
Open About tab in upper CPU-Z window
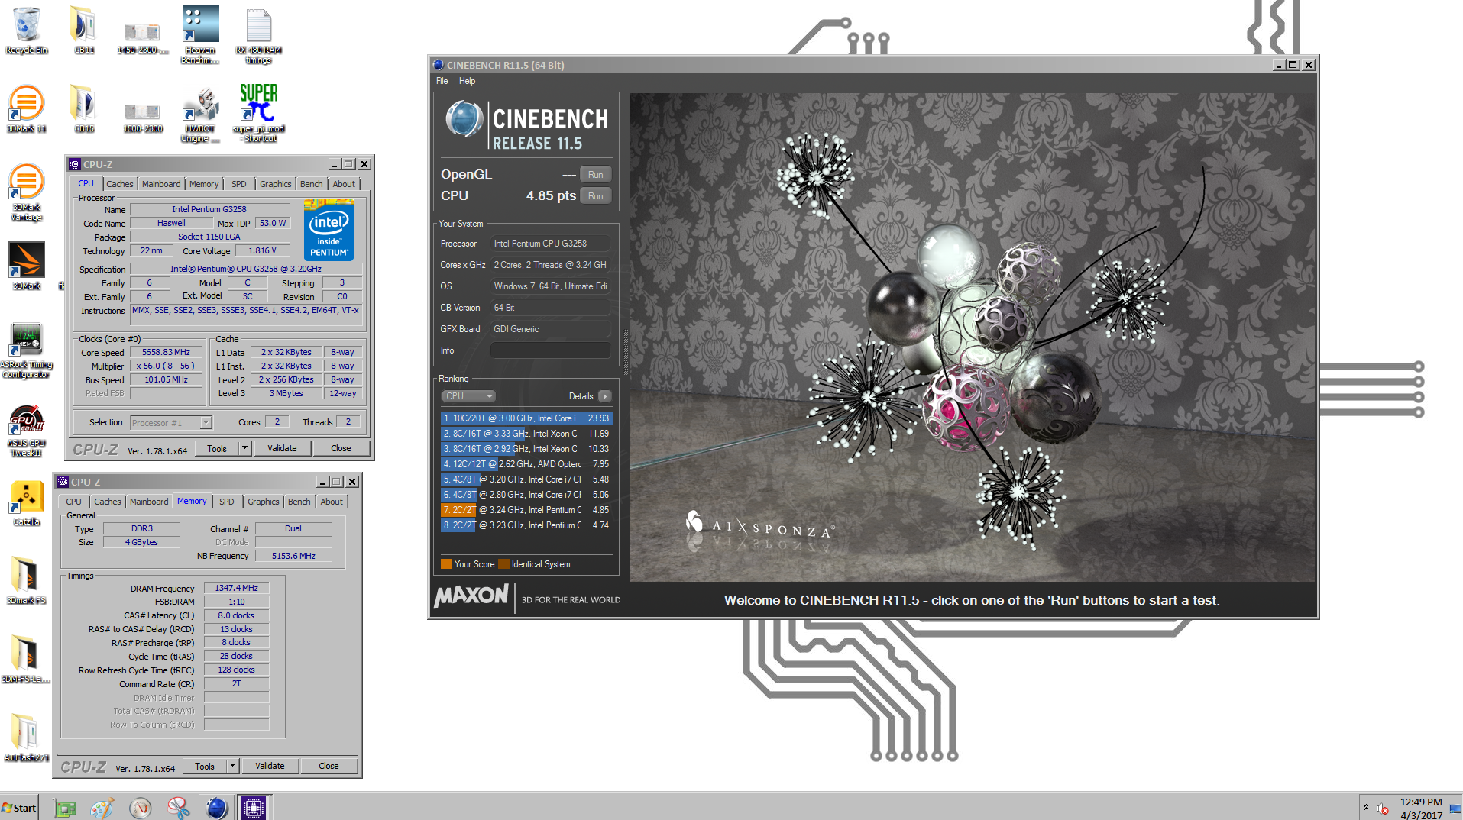click(x=344, y=184)
